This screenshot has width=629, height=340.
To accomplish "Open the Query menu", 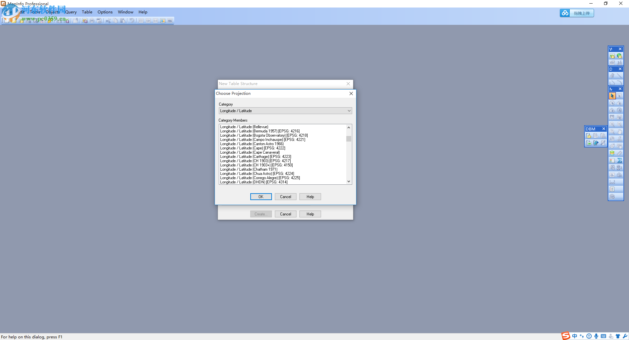I will pyautogui.click(x=71, y=12).
